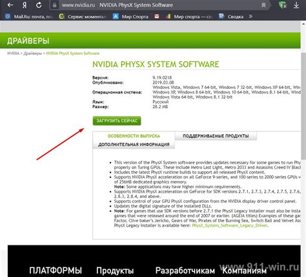The image size is (306, 277).
Task: Open the red mail envelope bookmark icon
Action: pyautogui.click(x=157, y=16)
